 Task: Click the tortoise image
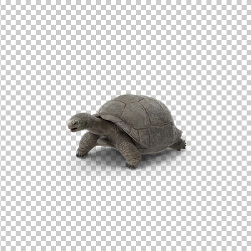[x=127, y=131]
